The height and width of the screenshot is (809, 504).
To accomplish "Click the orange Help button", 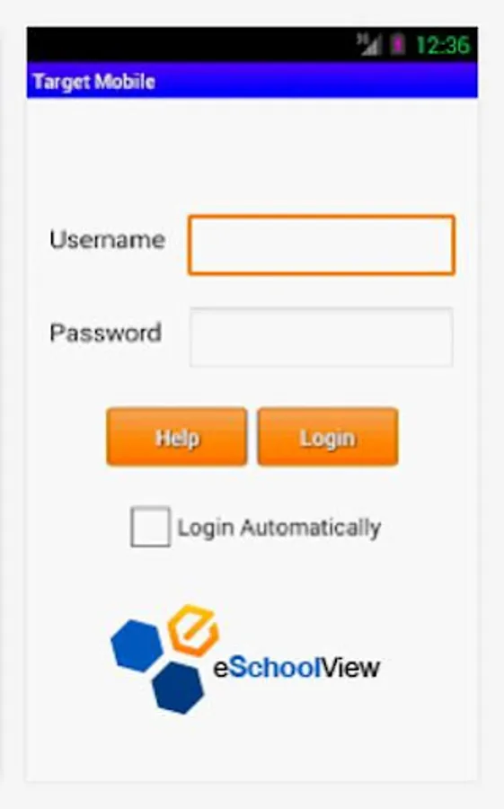I will (x=177, y=437).
